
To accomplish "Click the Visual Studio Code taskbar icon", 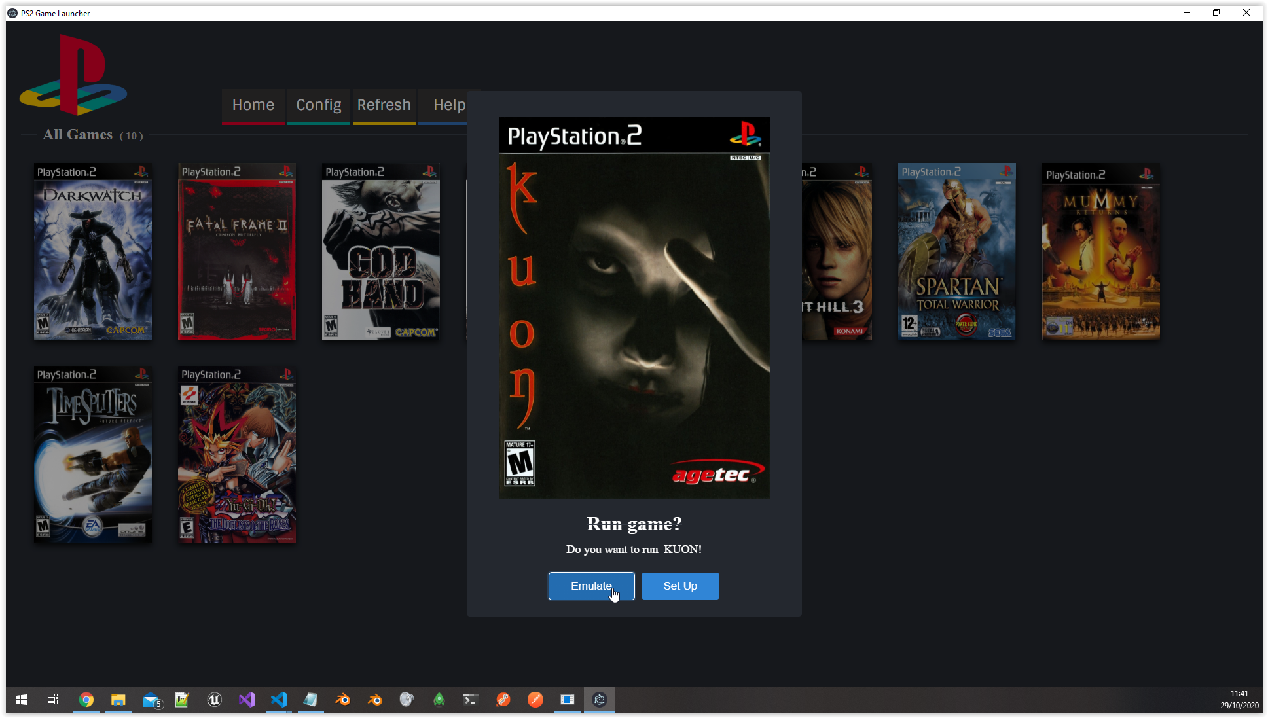I will click(278, 700).
